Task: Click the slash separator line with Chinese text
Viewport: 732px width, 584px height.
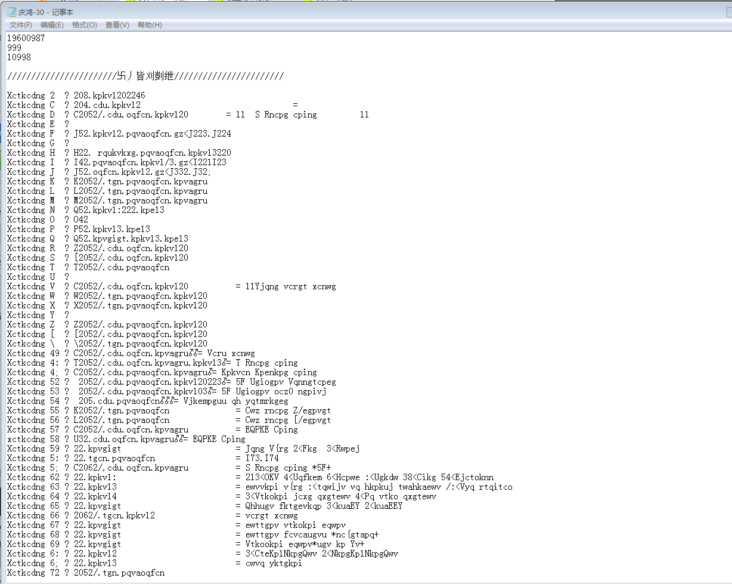Action: point(145,76)
